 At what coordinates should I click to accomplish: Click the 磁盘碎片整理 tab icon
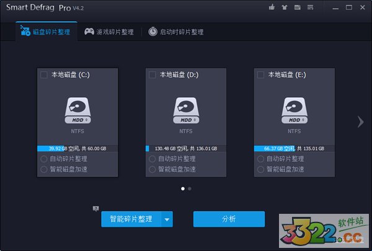[x=25, y=30]
